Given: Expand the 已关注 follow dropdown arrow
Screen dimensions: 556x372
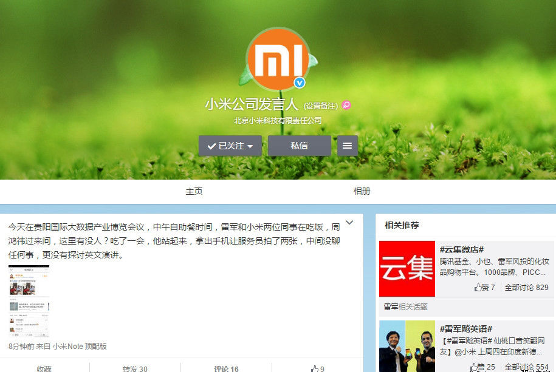Looking at the screenshot, I should [x=250, y=146].
